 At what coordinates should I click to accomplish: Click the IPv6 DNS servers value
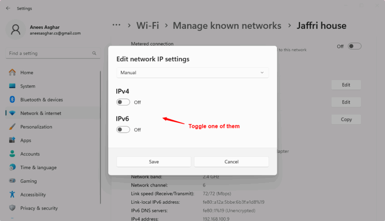[229, 210]
